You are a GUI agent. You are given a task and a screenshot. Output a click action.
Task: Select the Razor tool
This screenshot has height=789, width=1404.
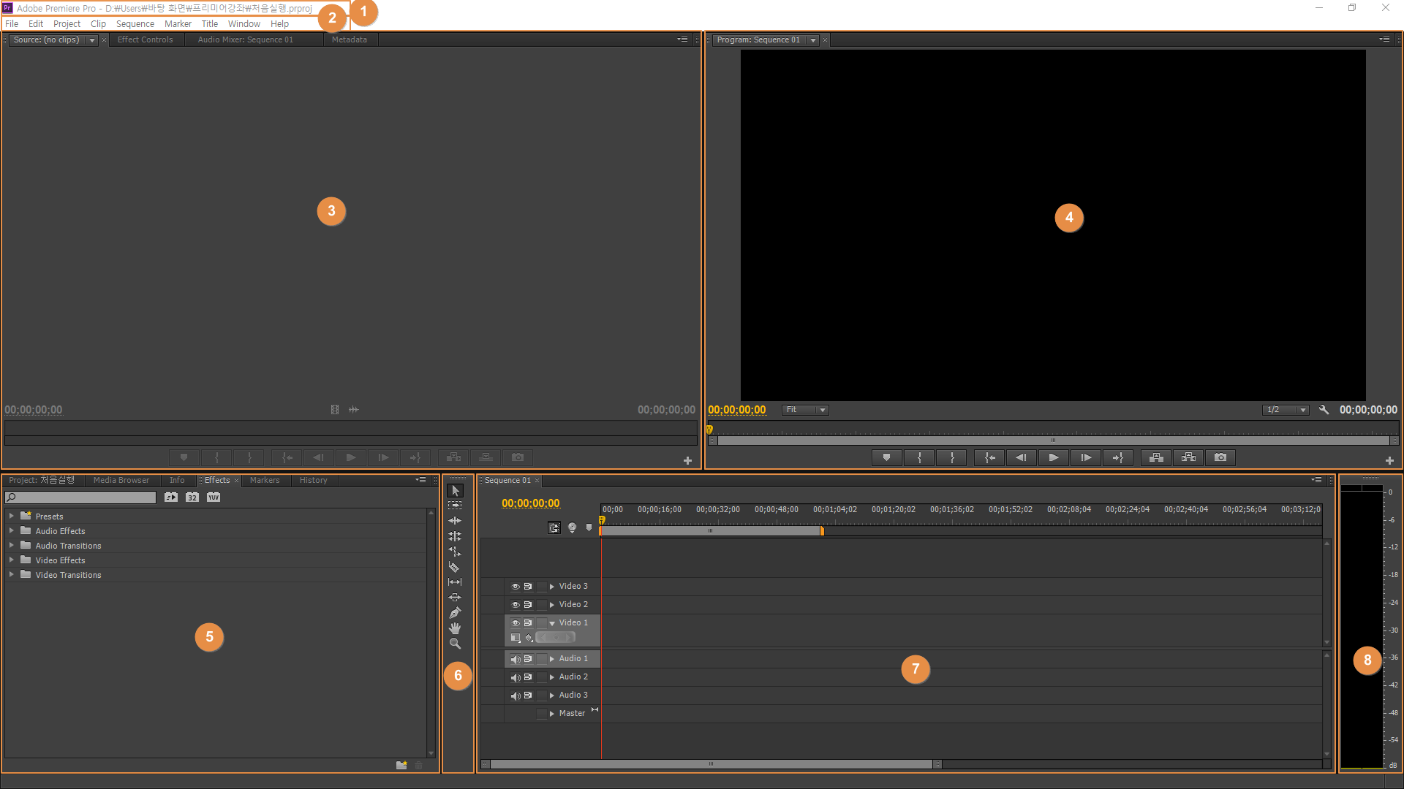pyautogui.click(x=454, y=567)
